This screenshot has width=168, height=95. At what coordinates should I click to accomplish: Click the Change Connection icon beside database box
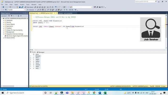click(x=6, y=10)
